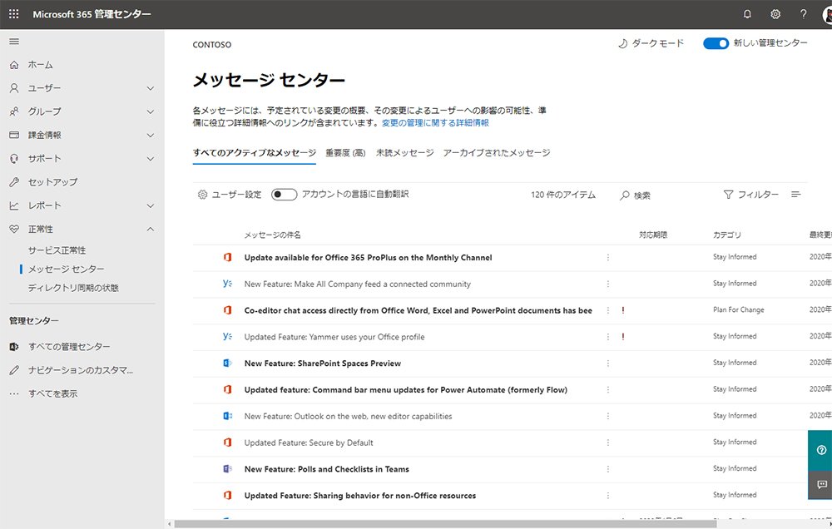Sort by 対応期限 column header
This screenshot has height=529, width=832.
point(653,235)
